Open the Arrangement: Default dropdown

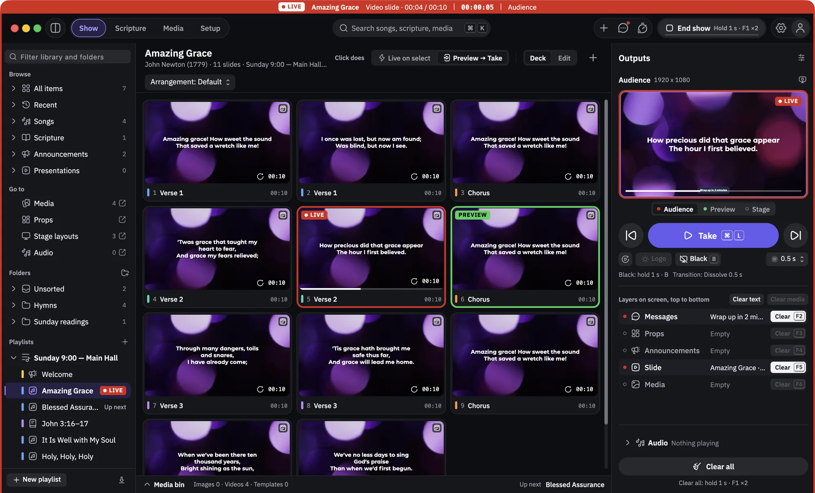[x=190, y=82]
